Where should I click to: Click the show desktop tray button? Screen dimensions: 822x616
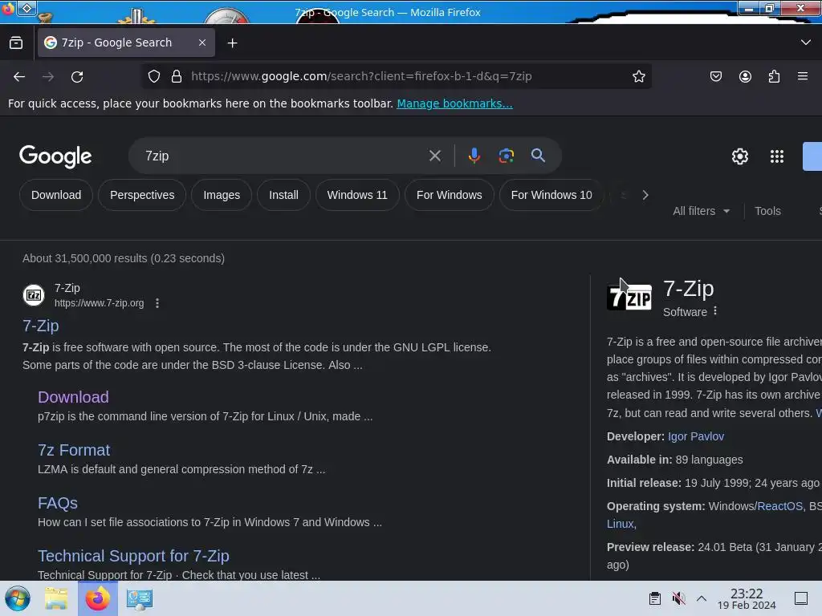(800, 598)
